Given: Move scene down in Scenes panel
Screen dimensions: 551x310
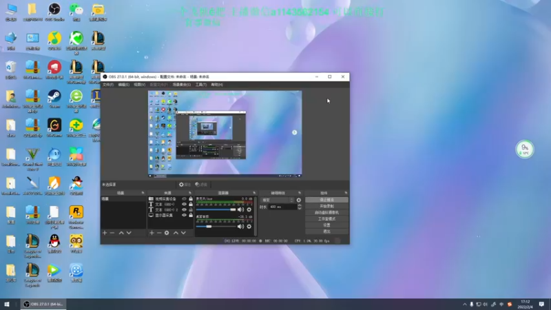Looking at the screenshot, I should (x=129, y=233).
